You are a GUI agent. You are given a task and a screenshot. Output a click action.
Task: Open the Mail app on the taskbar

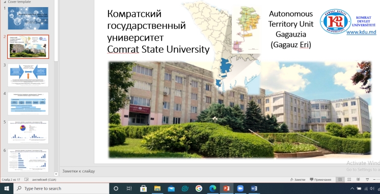[x=171, y=188]
